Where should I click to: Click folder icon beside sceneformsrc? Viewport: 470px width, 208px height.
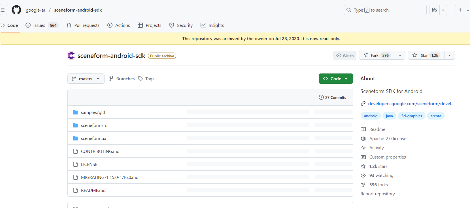[x=75, y=125]
